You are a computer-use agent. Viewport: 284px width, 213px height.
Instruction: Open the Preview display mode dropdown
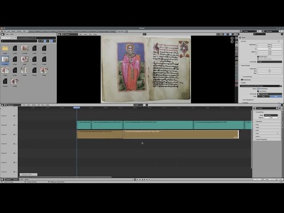pos(70,34)
